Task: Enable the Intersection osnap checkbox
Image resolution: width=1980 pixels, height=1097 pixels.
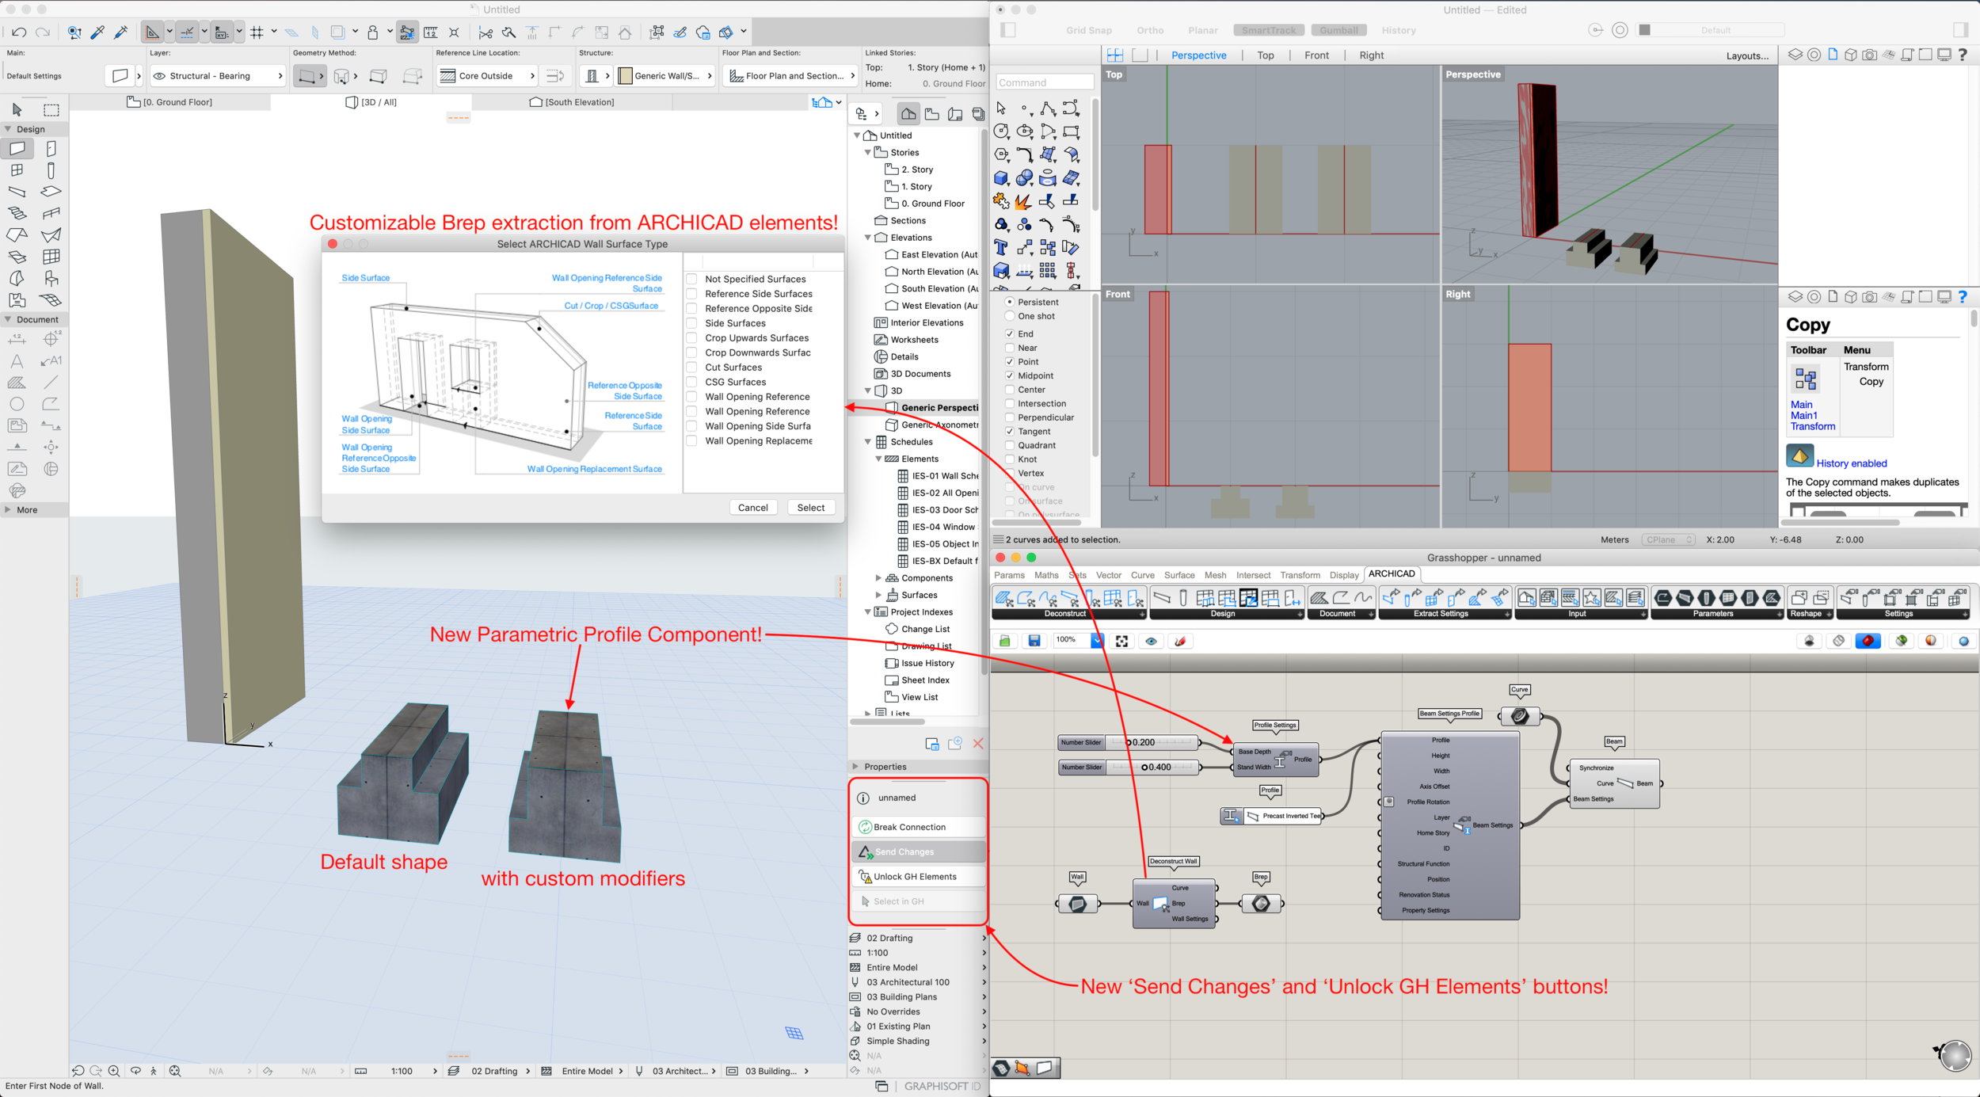Action: pos(1010,403)
